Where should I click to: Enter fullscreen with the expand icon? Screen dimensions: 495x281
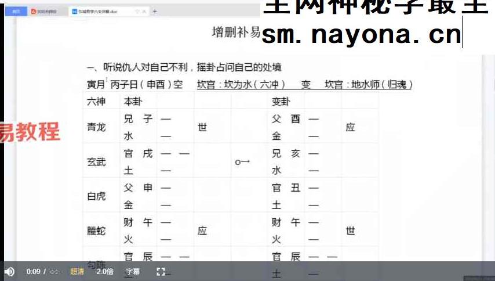click(161, 272)
